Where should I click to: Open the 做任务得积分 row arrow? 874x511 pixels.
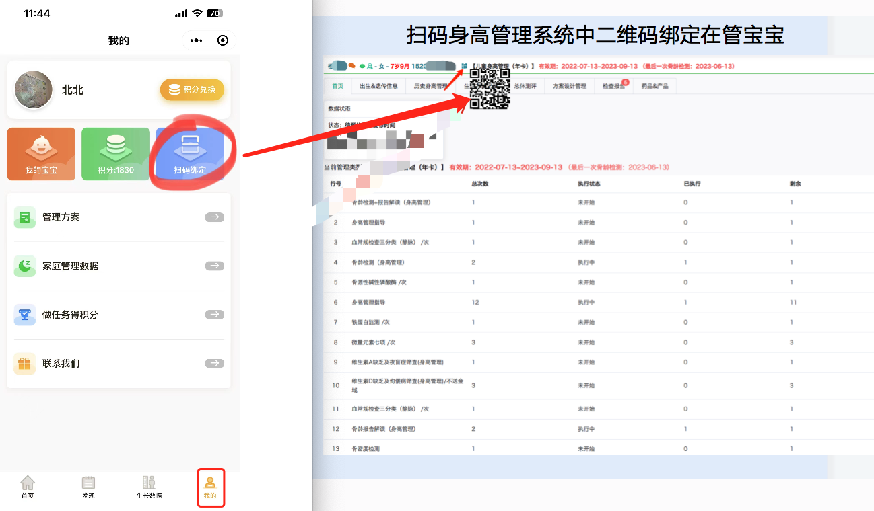(214, 315)
